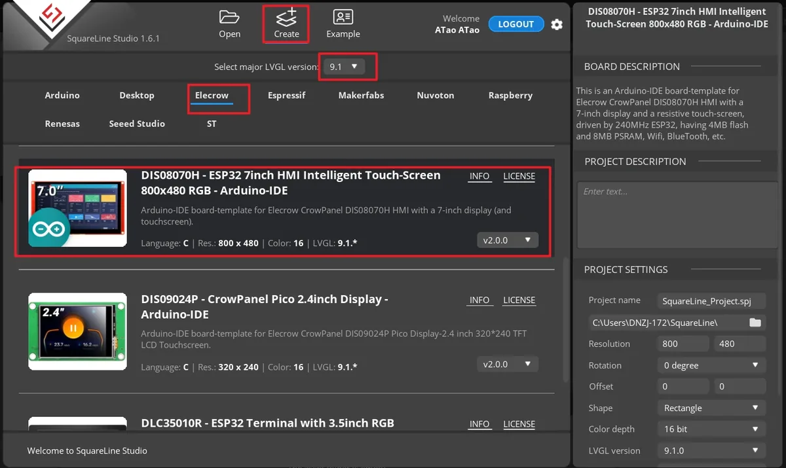Viewport: 786px width, 468px height.
Task: Open the Shape dropdown
Action: 711,408
